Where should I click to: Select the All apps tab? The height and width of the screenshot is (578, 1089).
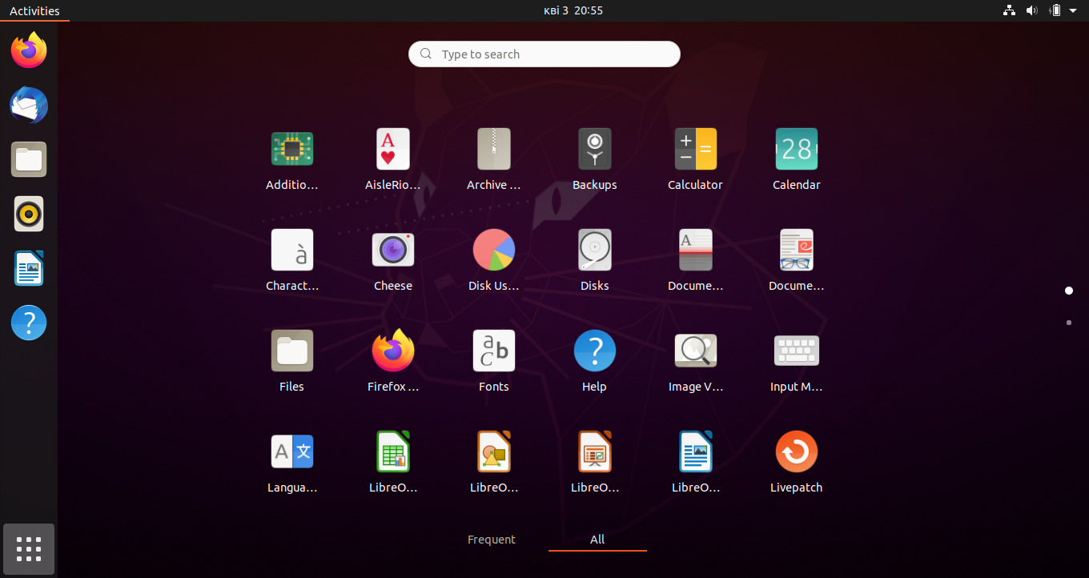click(x=597, y=539)
